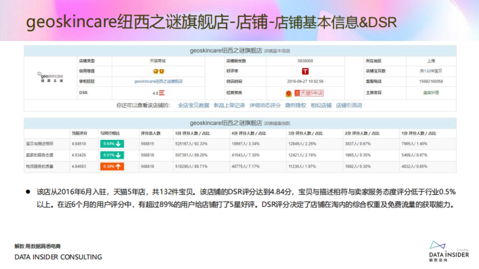Click the red 天猫5年店 badge

pos(310,92)
